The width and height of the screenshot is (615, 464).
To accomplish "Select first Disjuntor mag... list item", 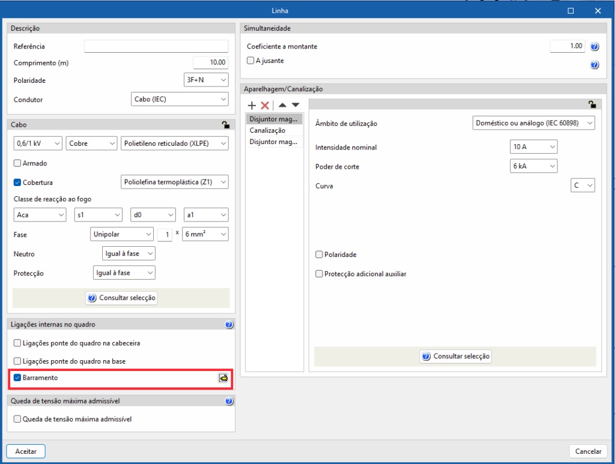I will [274, 119].
